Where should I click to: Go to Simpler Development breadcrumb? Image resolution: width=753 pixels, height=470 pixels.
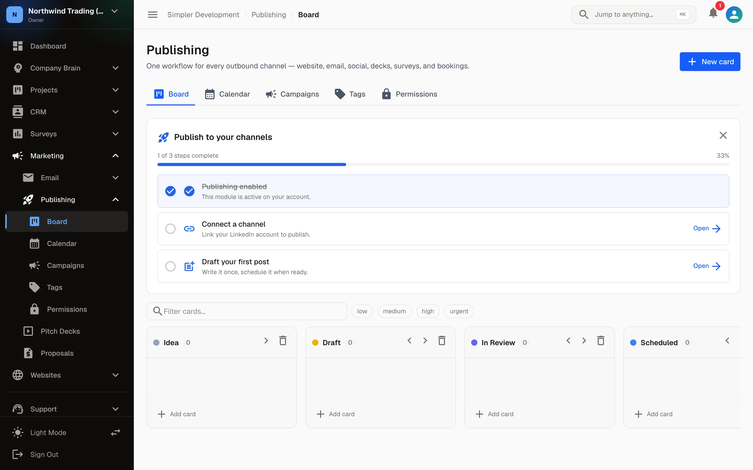[x=203, y=15]
